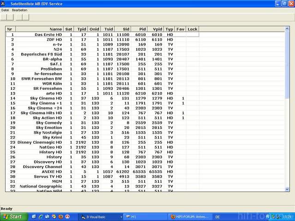Click the Pid column header
This screenshot has width=295, height=221.
coord(139,29)
